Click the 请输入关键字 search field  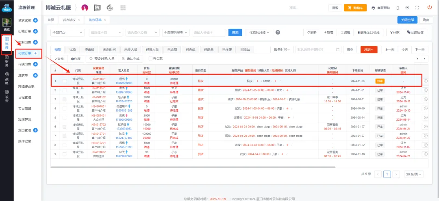pos(208,32)
